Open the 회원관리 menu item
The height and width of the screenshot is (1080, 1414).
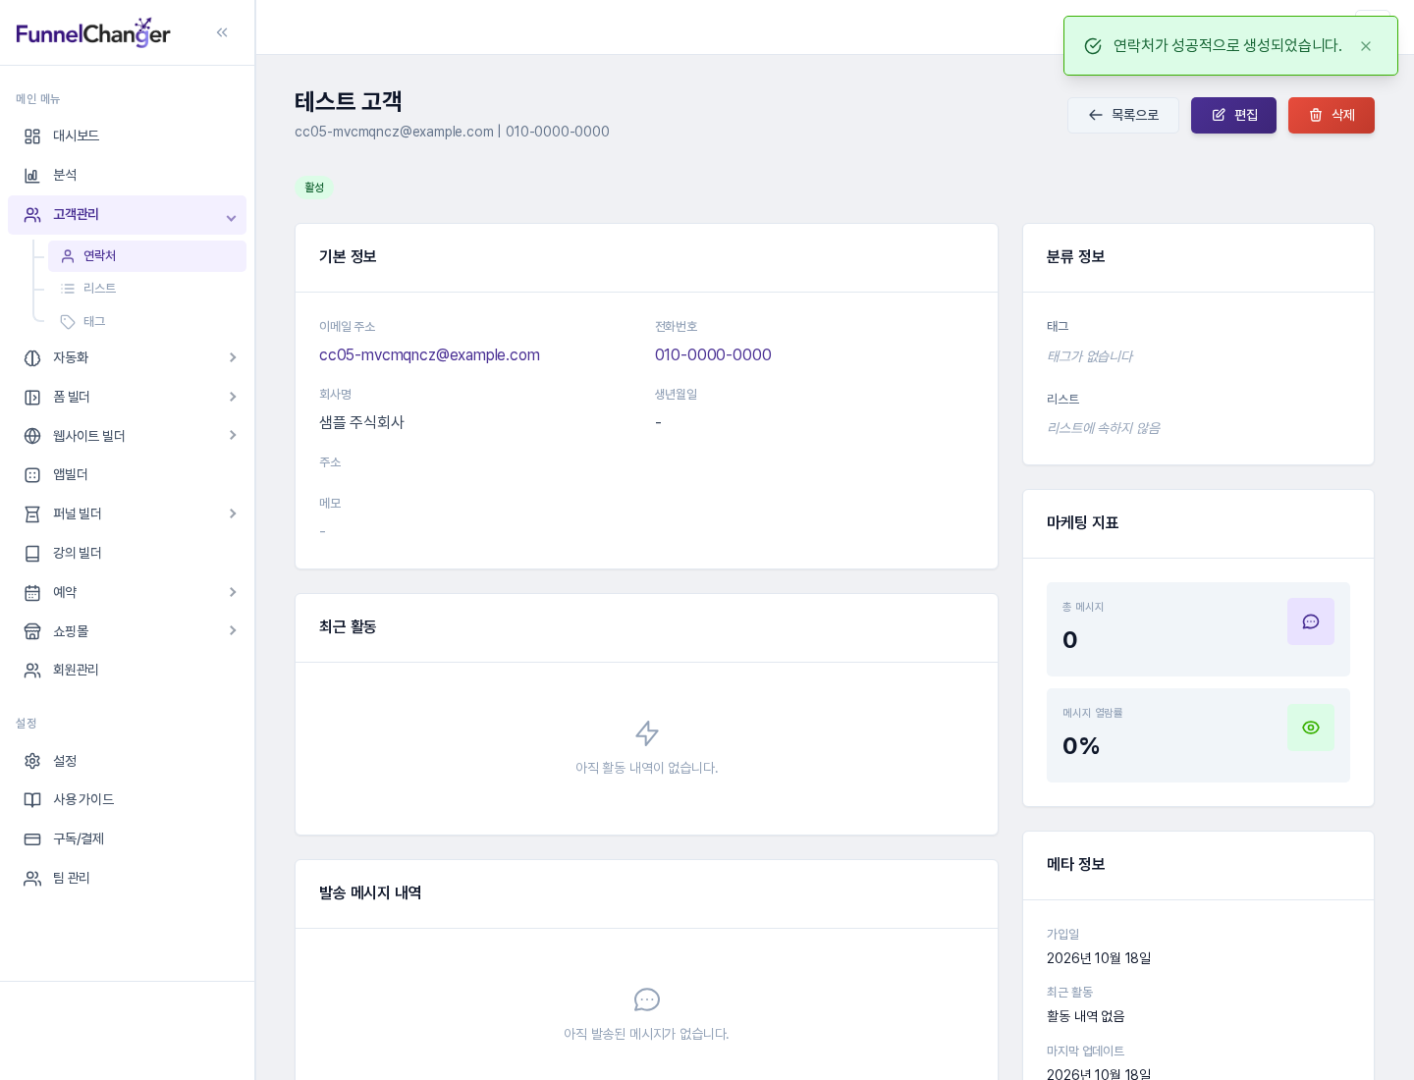coord(127,671)
